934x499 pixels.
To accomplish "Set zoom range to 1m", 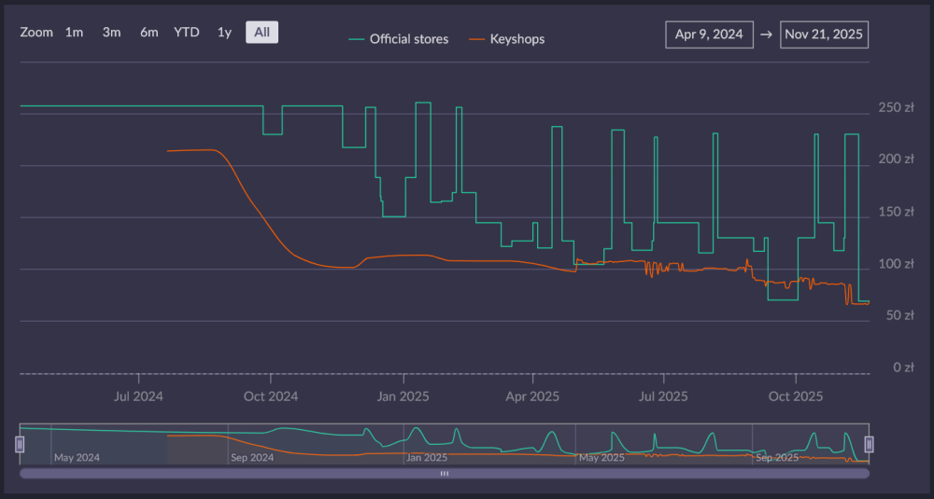I will tap(74, 33).
